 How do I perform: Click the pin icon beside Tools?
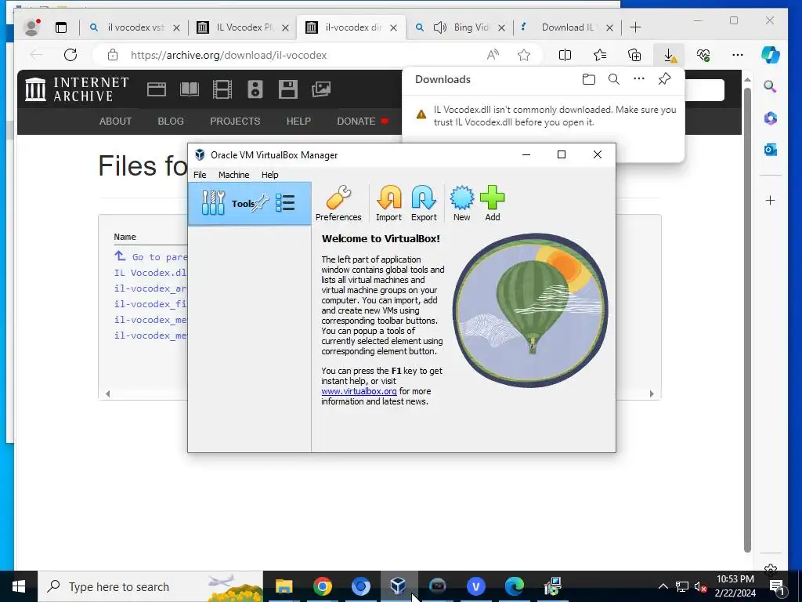260,203
